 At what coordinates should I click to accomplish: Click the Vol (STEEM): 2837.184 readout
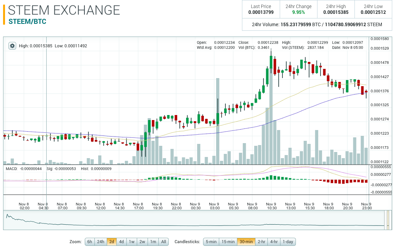tap(303, 47)
